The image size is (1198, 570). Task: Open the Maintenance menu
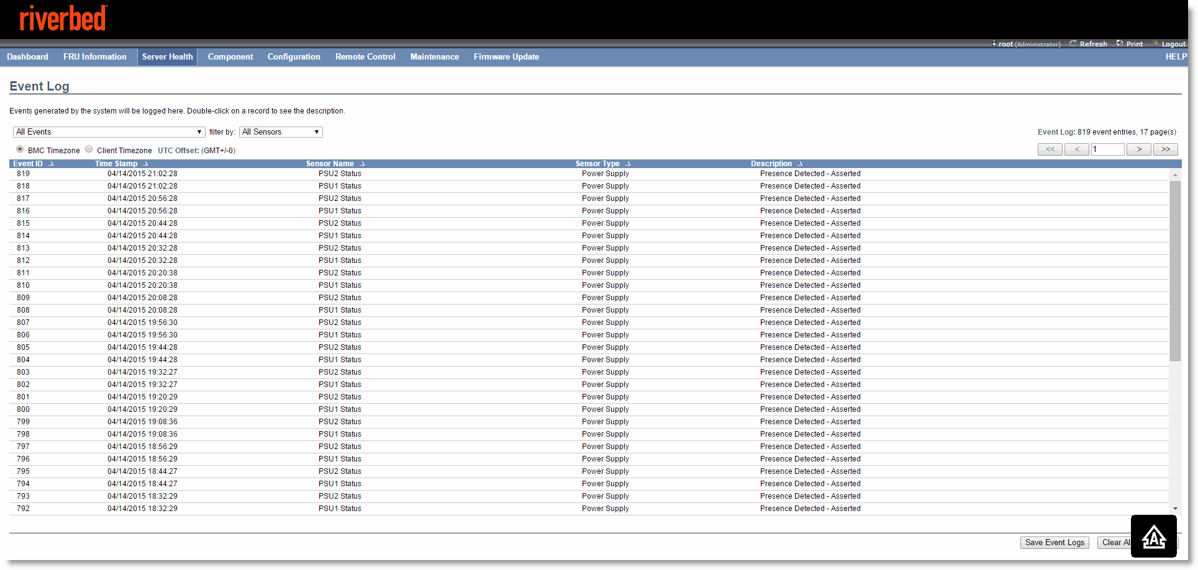435,56
